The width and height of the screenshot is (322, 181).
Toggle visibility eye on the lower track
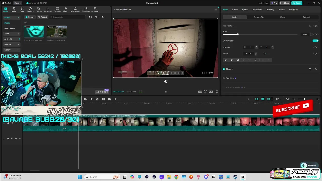tap(12, 138)
